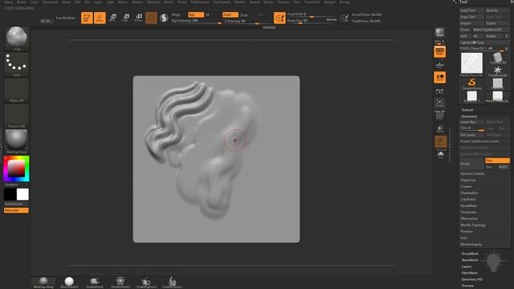Open the Clay brush selector thumbnail
Image resolution: width=514 pixels, height=289 pixels.
pos(17,39)
